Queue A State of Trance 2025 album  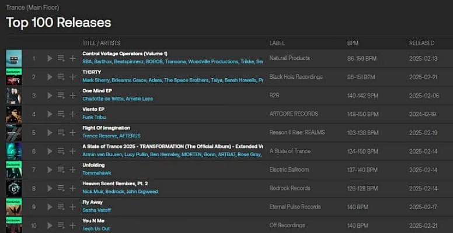coord(61,151)
